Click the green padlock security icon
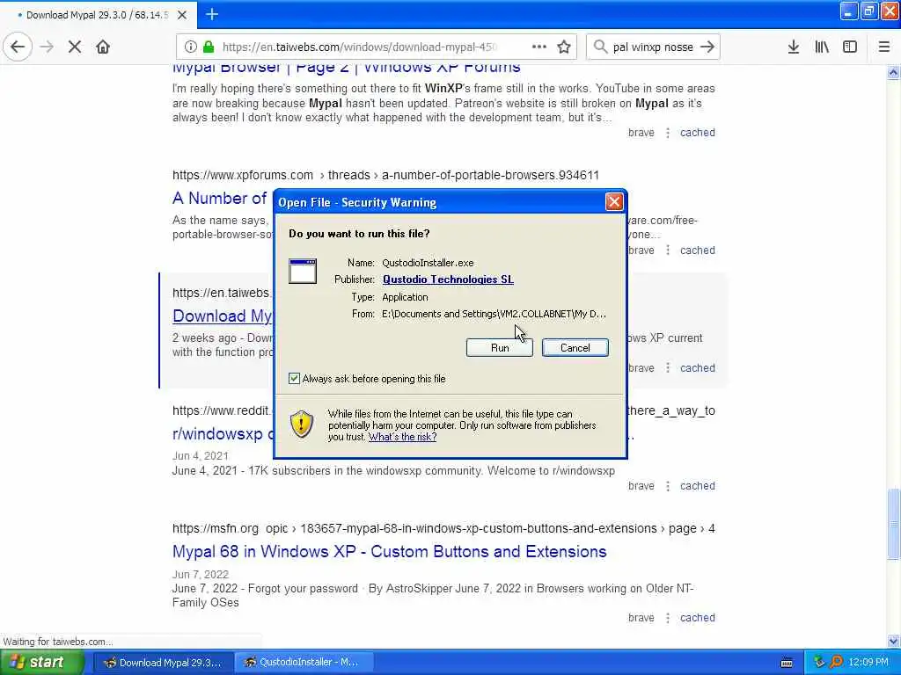The width and height of the screenshot is (901, 675). point(209,47)
